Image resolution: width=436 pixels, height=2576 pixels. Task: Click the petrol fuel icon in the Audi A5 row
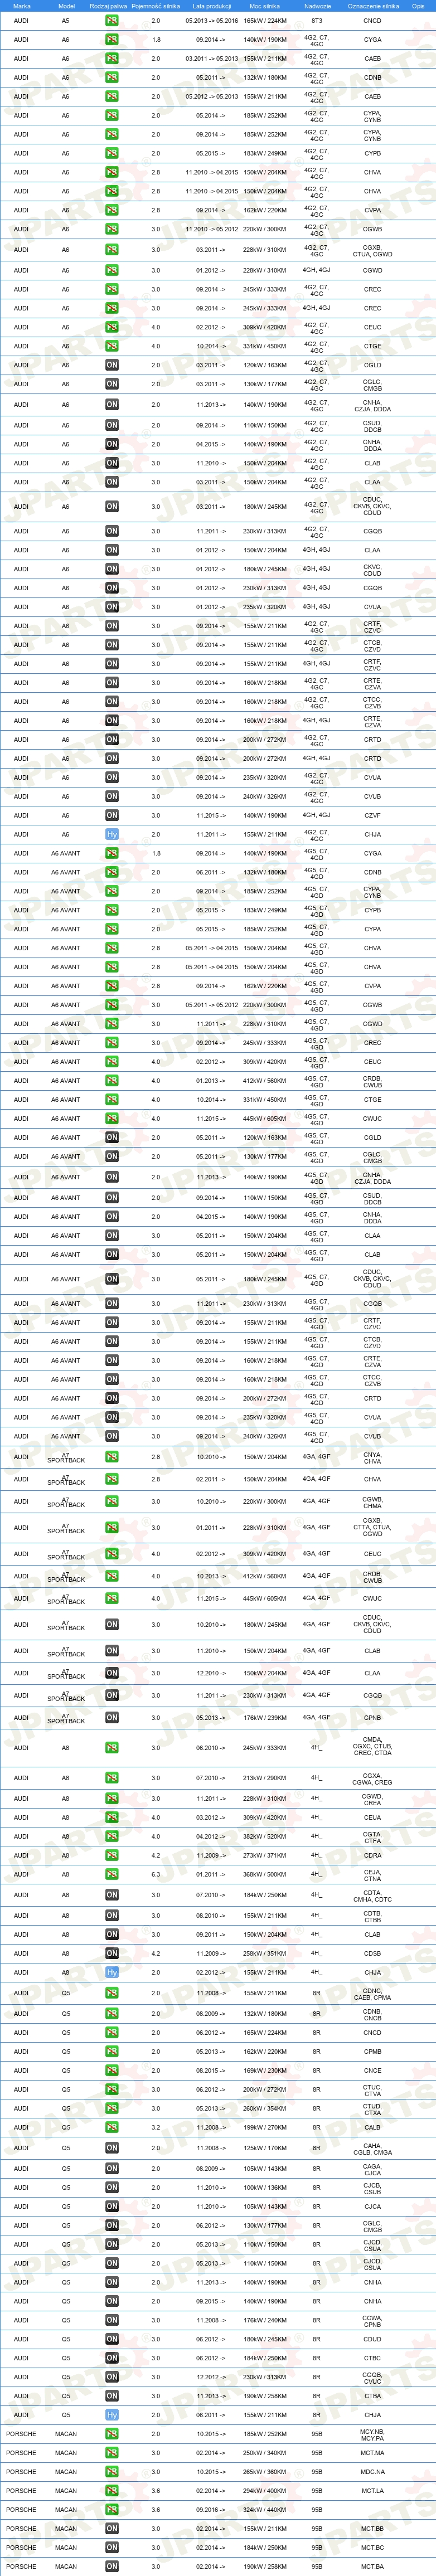pyautogui.click(x=112, y=21)
